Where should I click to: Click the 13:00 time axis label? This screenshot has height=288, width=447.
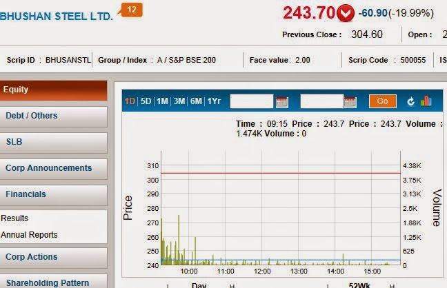(x=299, y=271)
